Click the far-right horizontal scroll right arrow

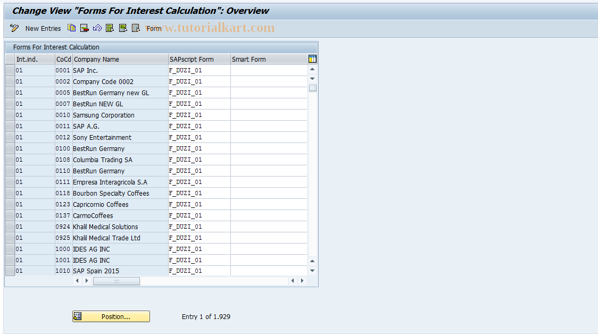(302, 281)
